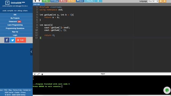Share the code with the Share button
Viewport: 171px width, 96px height.
72,1
